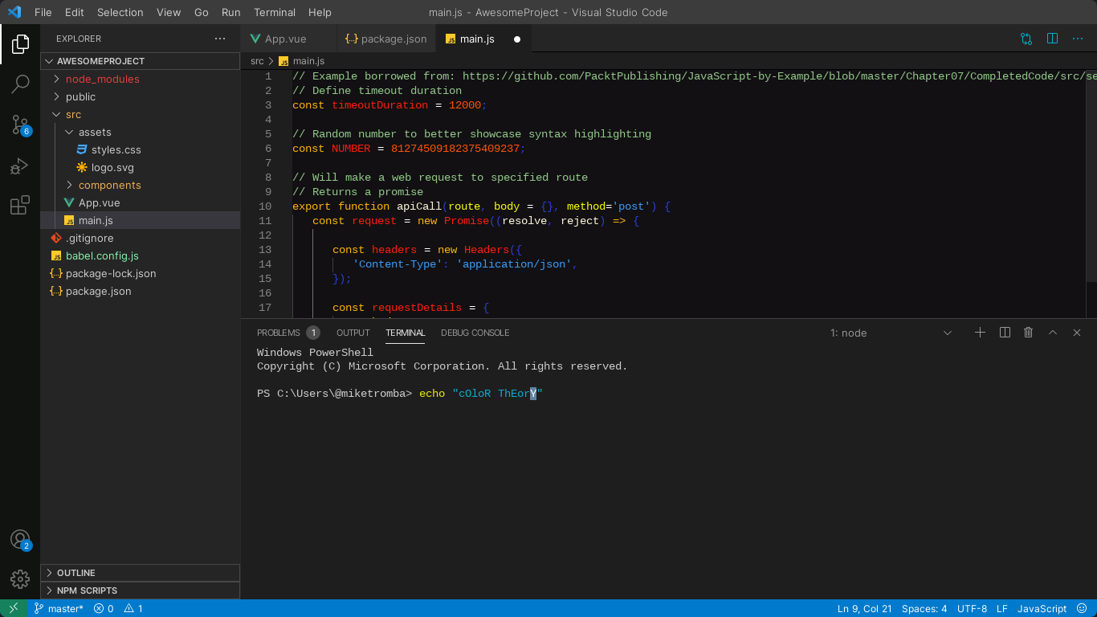Open babel.config.js in explorer

(140, 255)
